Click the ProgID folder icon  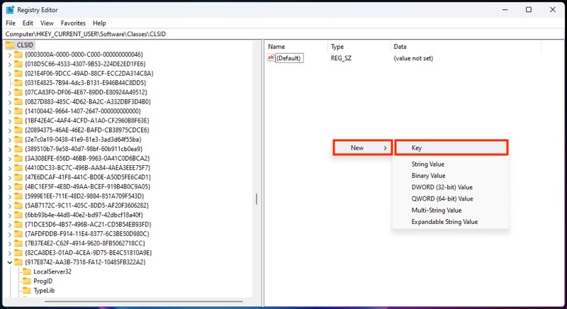coord(27,281)
